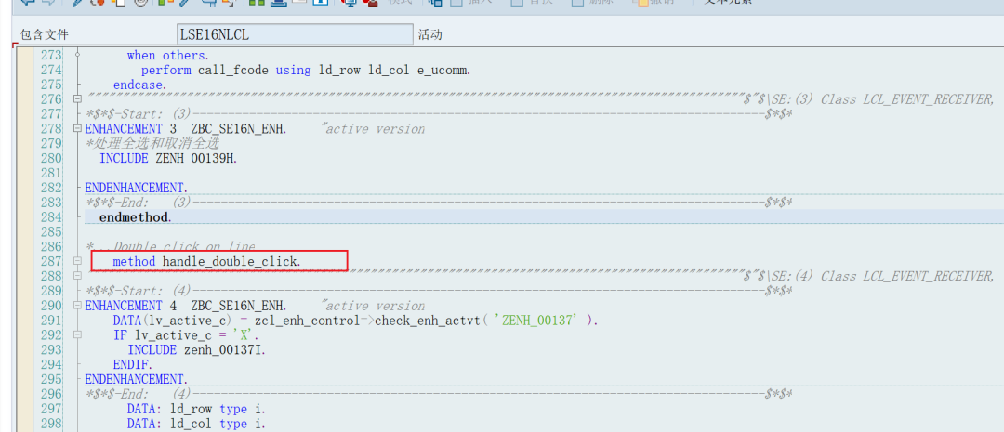Click the 'endcase.' statement
Screen dimensions: 1004x432
click(x=139, y=85)
